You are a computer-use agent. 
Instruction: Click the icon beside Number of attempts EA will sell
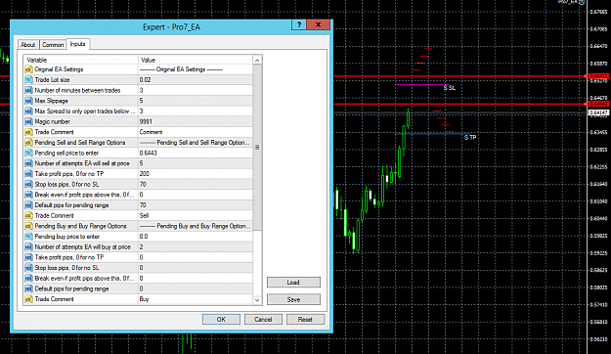click(28, 163)
